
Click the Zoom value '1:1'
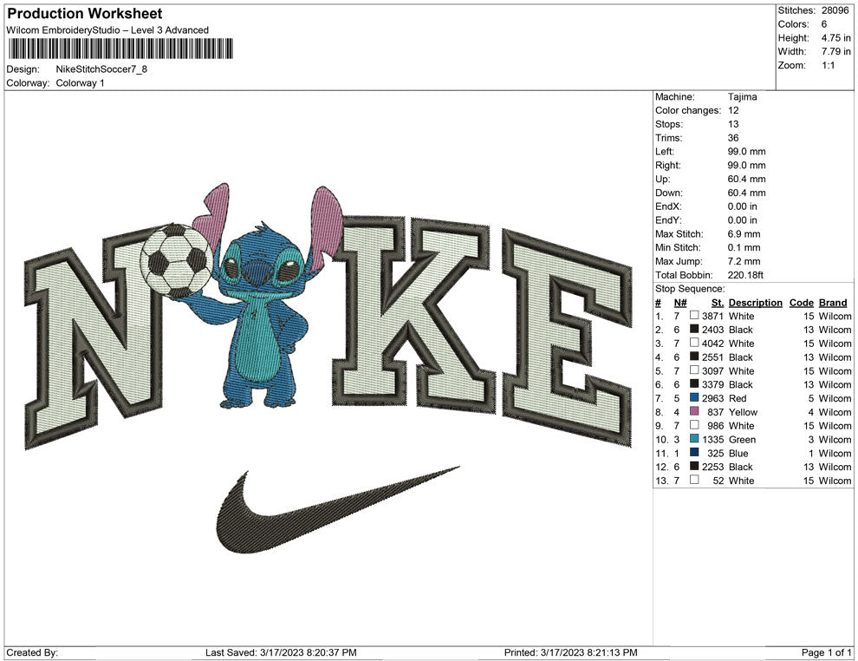(828, 65)
